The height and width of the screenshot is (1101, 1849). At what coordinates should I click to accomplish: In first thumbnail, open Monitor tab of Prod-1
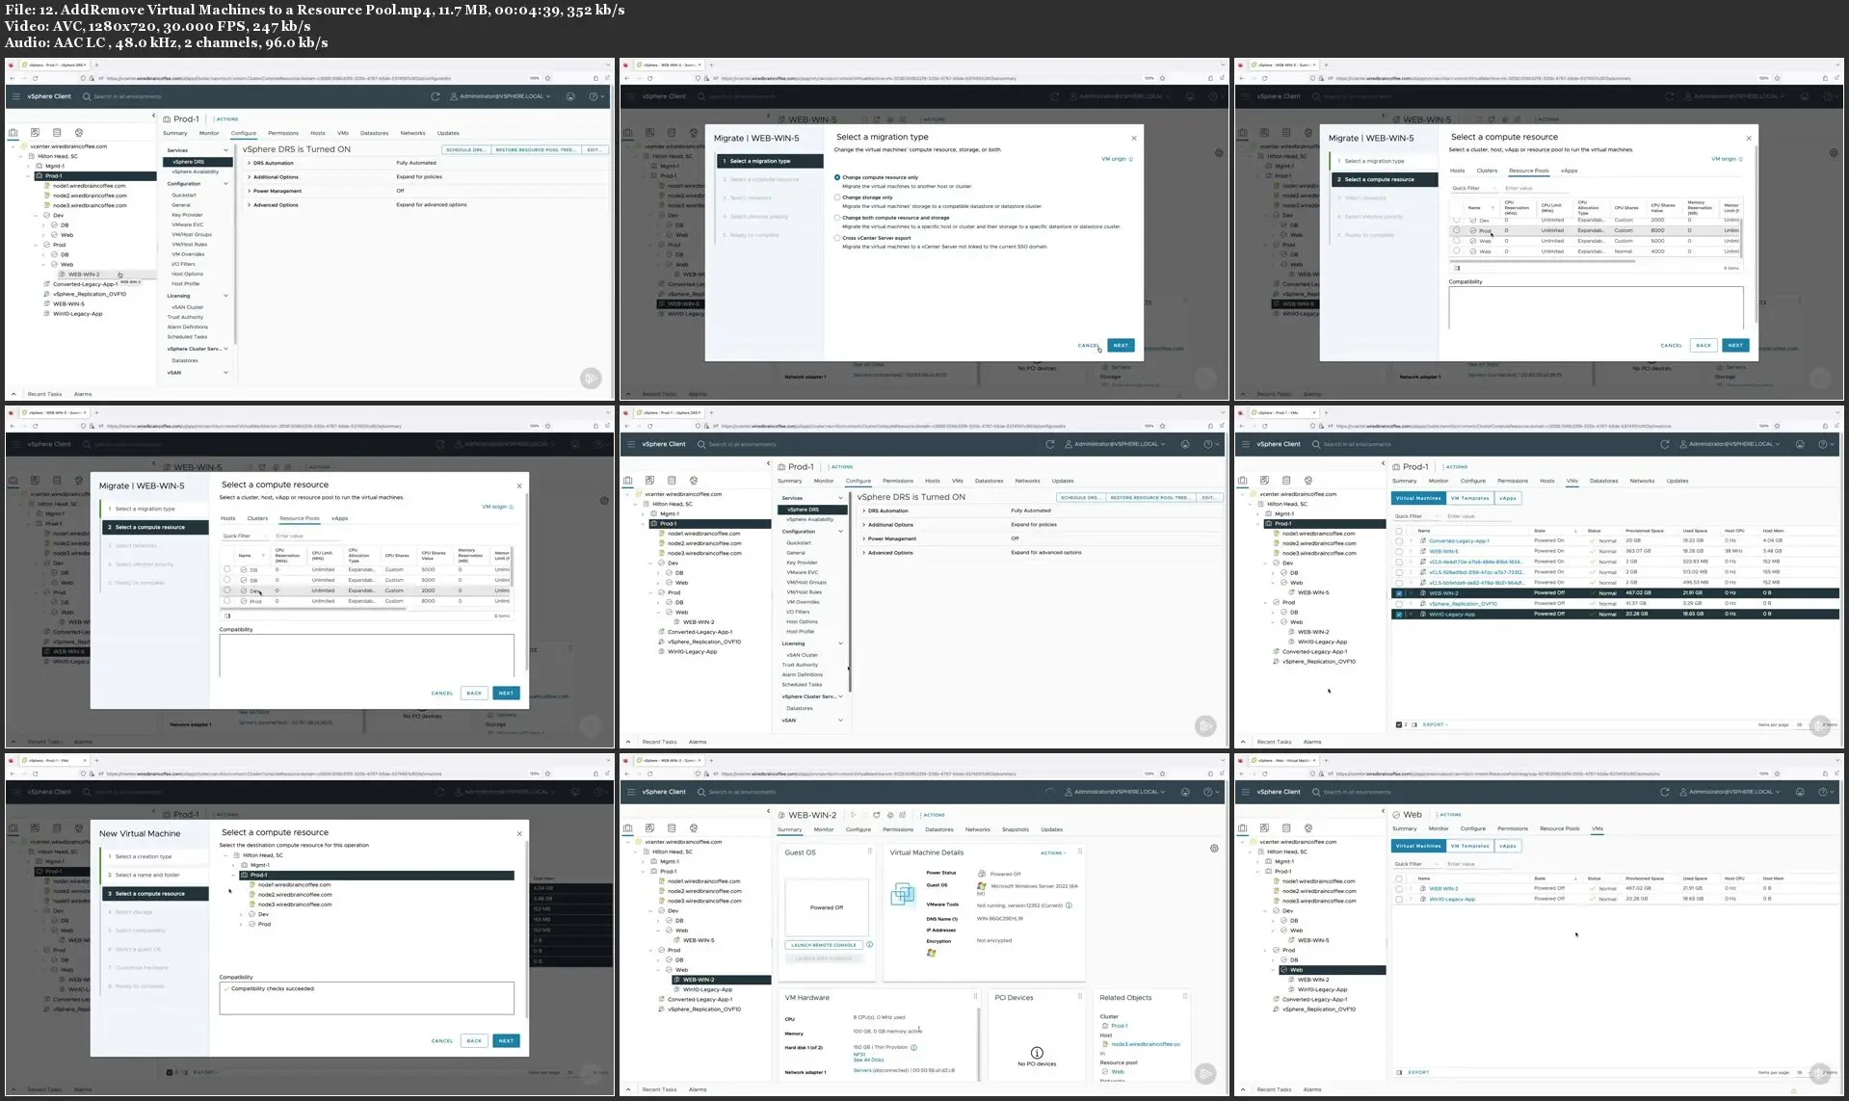click(209, 133)
